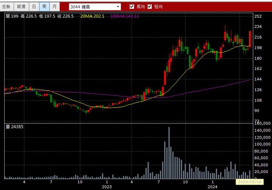
Task: Open the 3044 健鼎 stock dropdown arrow
Action: click(118, 7)
